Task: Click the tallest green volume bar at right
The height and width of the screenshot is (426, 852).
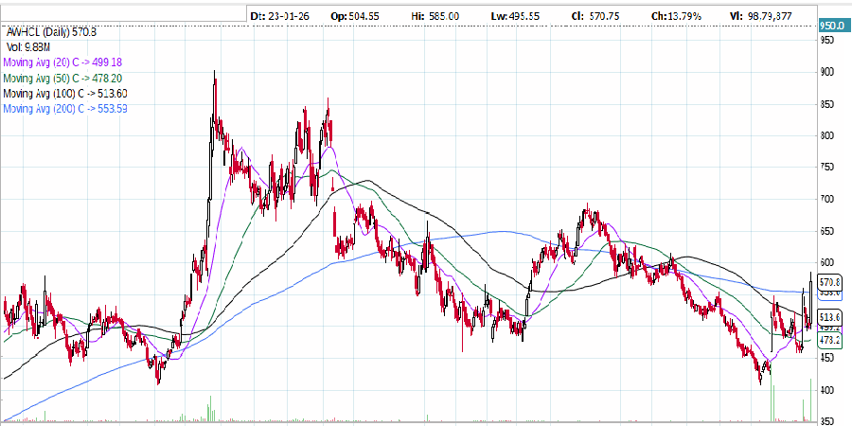Action: click(811, 399)
